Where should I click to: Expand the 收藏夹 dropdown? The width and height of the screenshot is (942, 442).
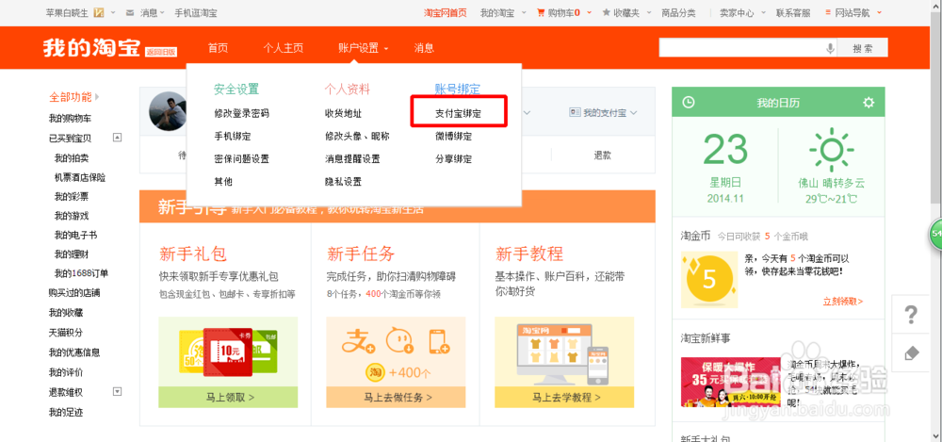tap(651, 12)
